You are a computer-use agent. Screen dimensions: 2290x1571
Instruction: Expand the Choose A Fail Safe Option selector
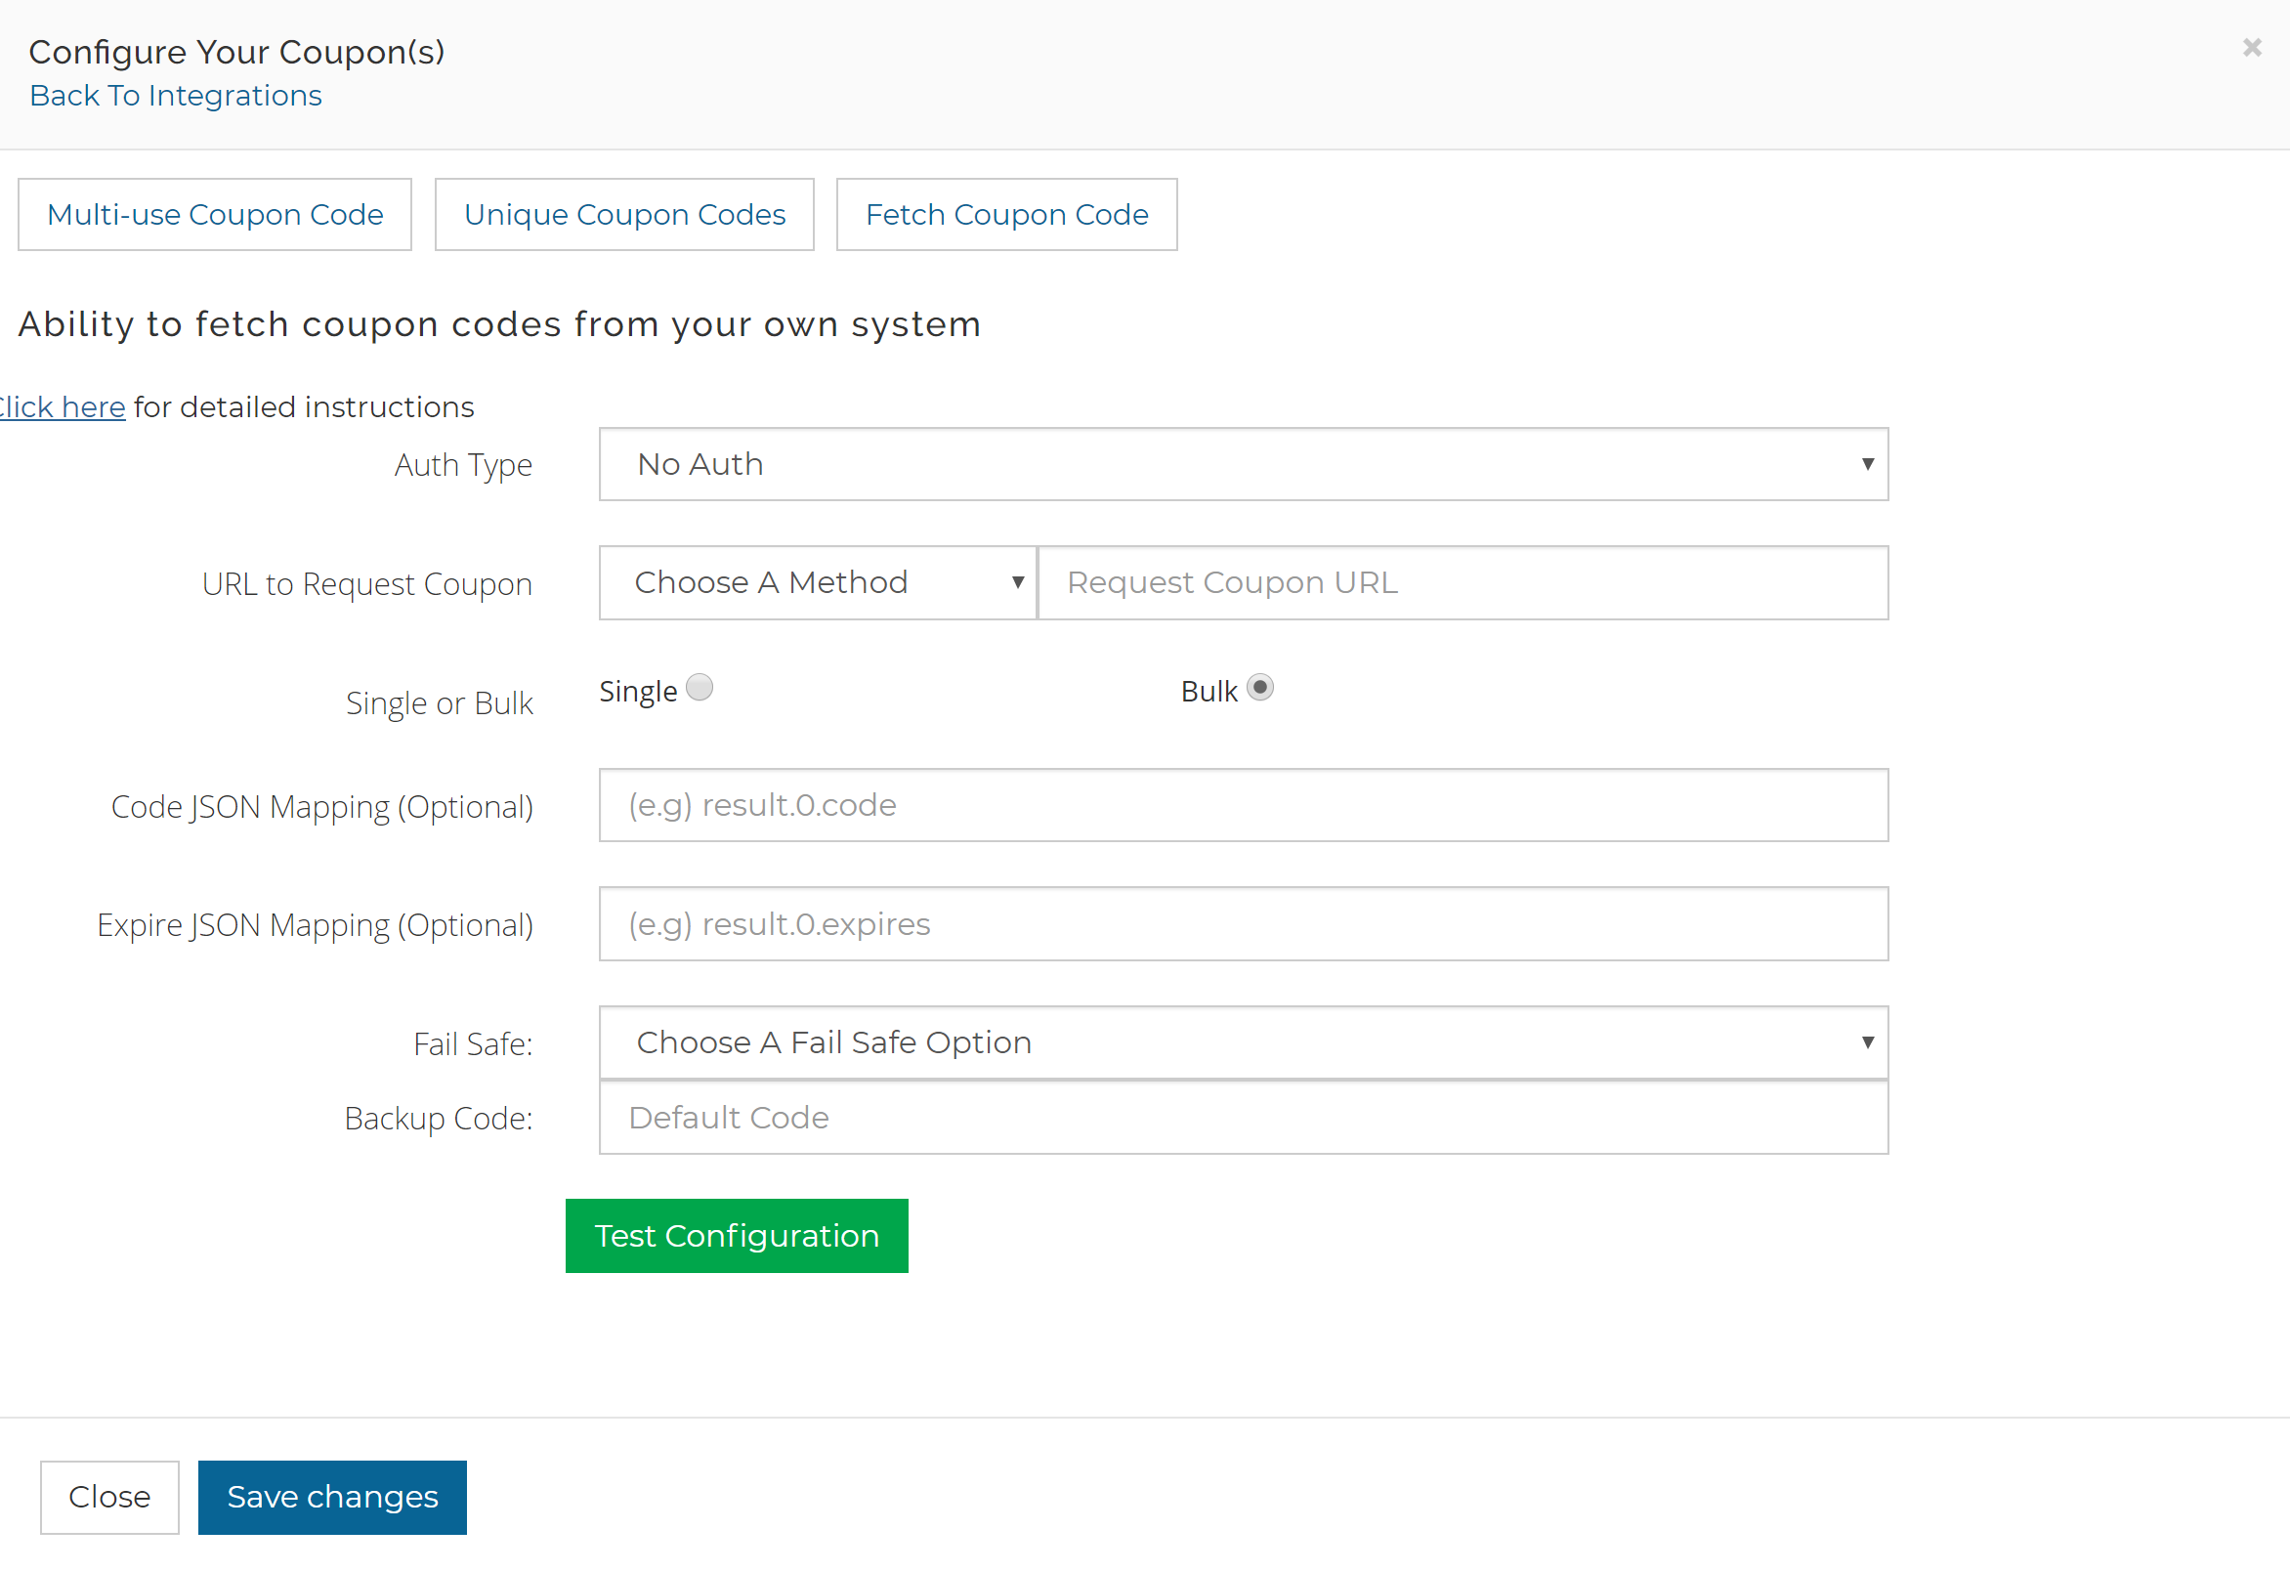click(x=1243, y=1041)
